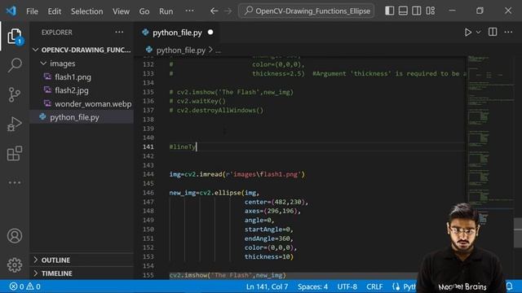This screenshot has height=293, width=522.
Task: Click the vertical editor scrollbar
Action: coord(518,233)
